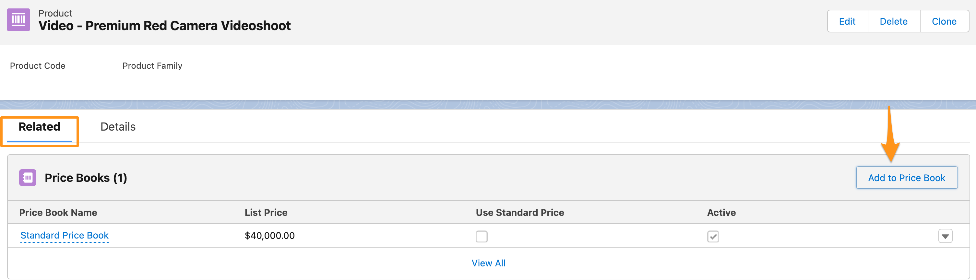Click the Active column header

(x=721, y=213)
